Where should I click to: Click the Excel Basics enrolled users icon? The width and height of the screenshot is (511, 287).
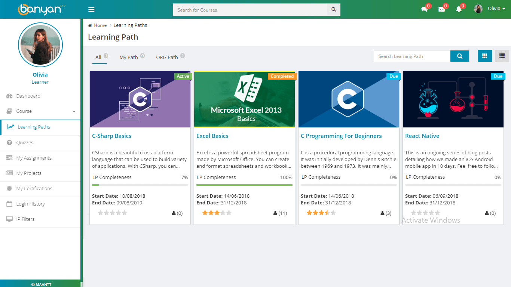275,213
